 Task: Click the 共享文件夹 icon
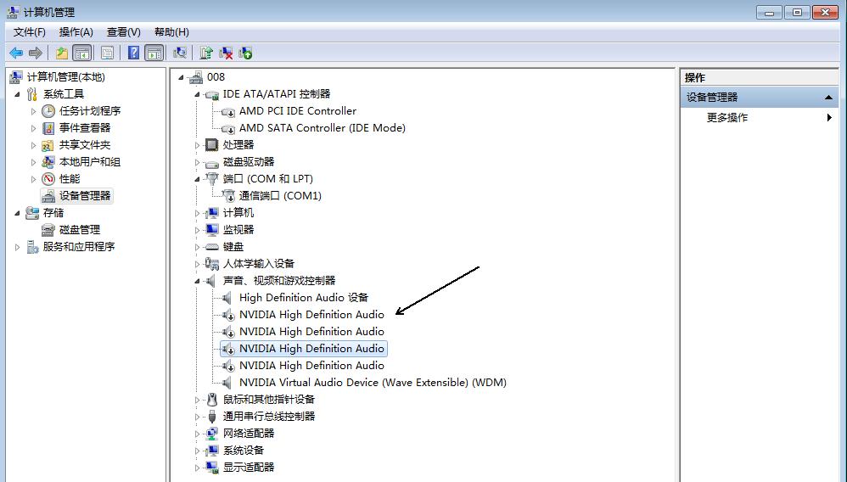(x=48, y=145)
